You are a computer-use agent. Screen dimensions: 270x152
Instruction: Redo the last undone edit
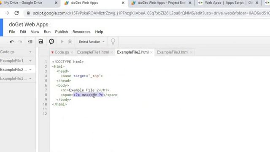[20, 42]
